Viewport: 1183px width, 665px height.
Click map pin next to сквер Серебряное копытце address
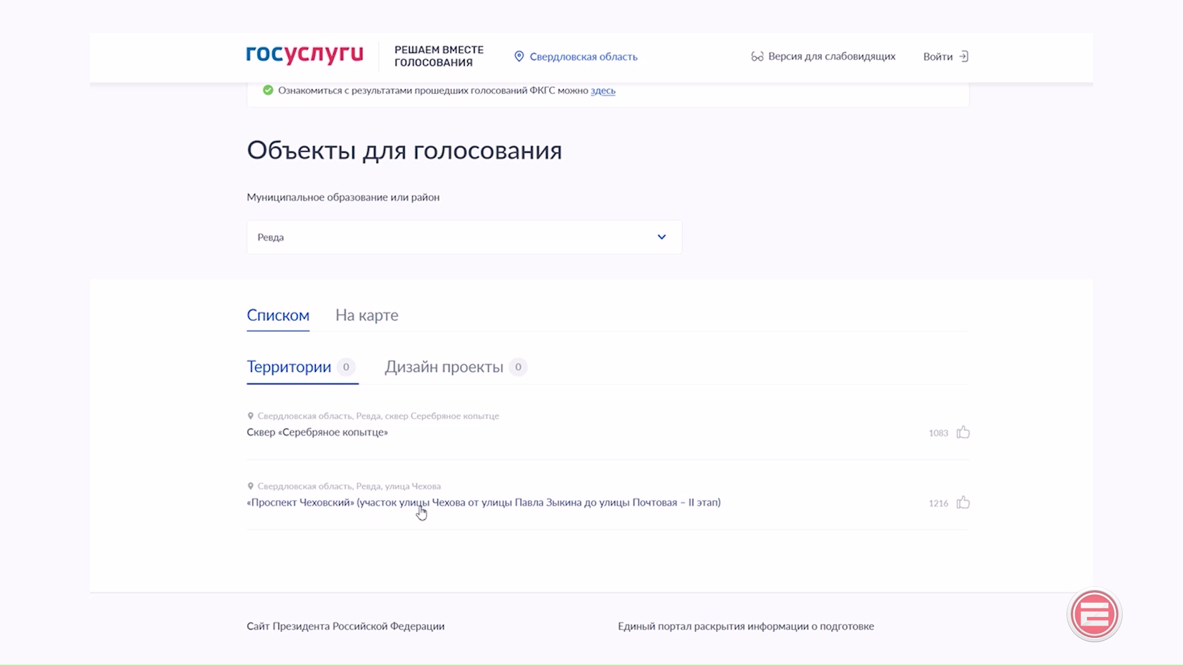251,416
